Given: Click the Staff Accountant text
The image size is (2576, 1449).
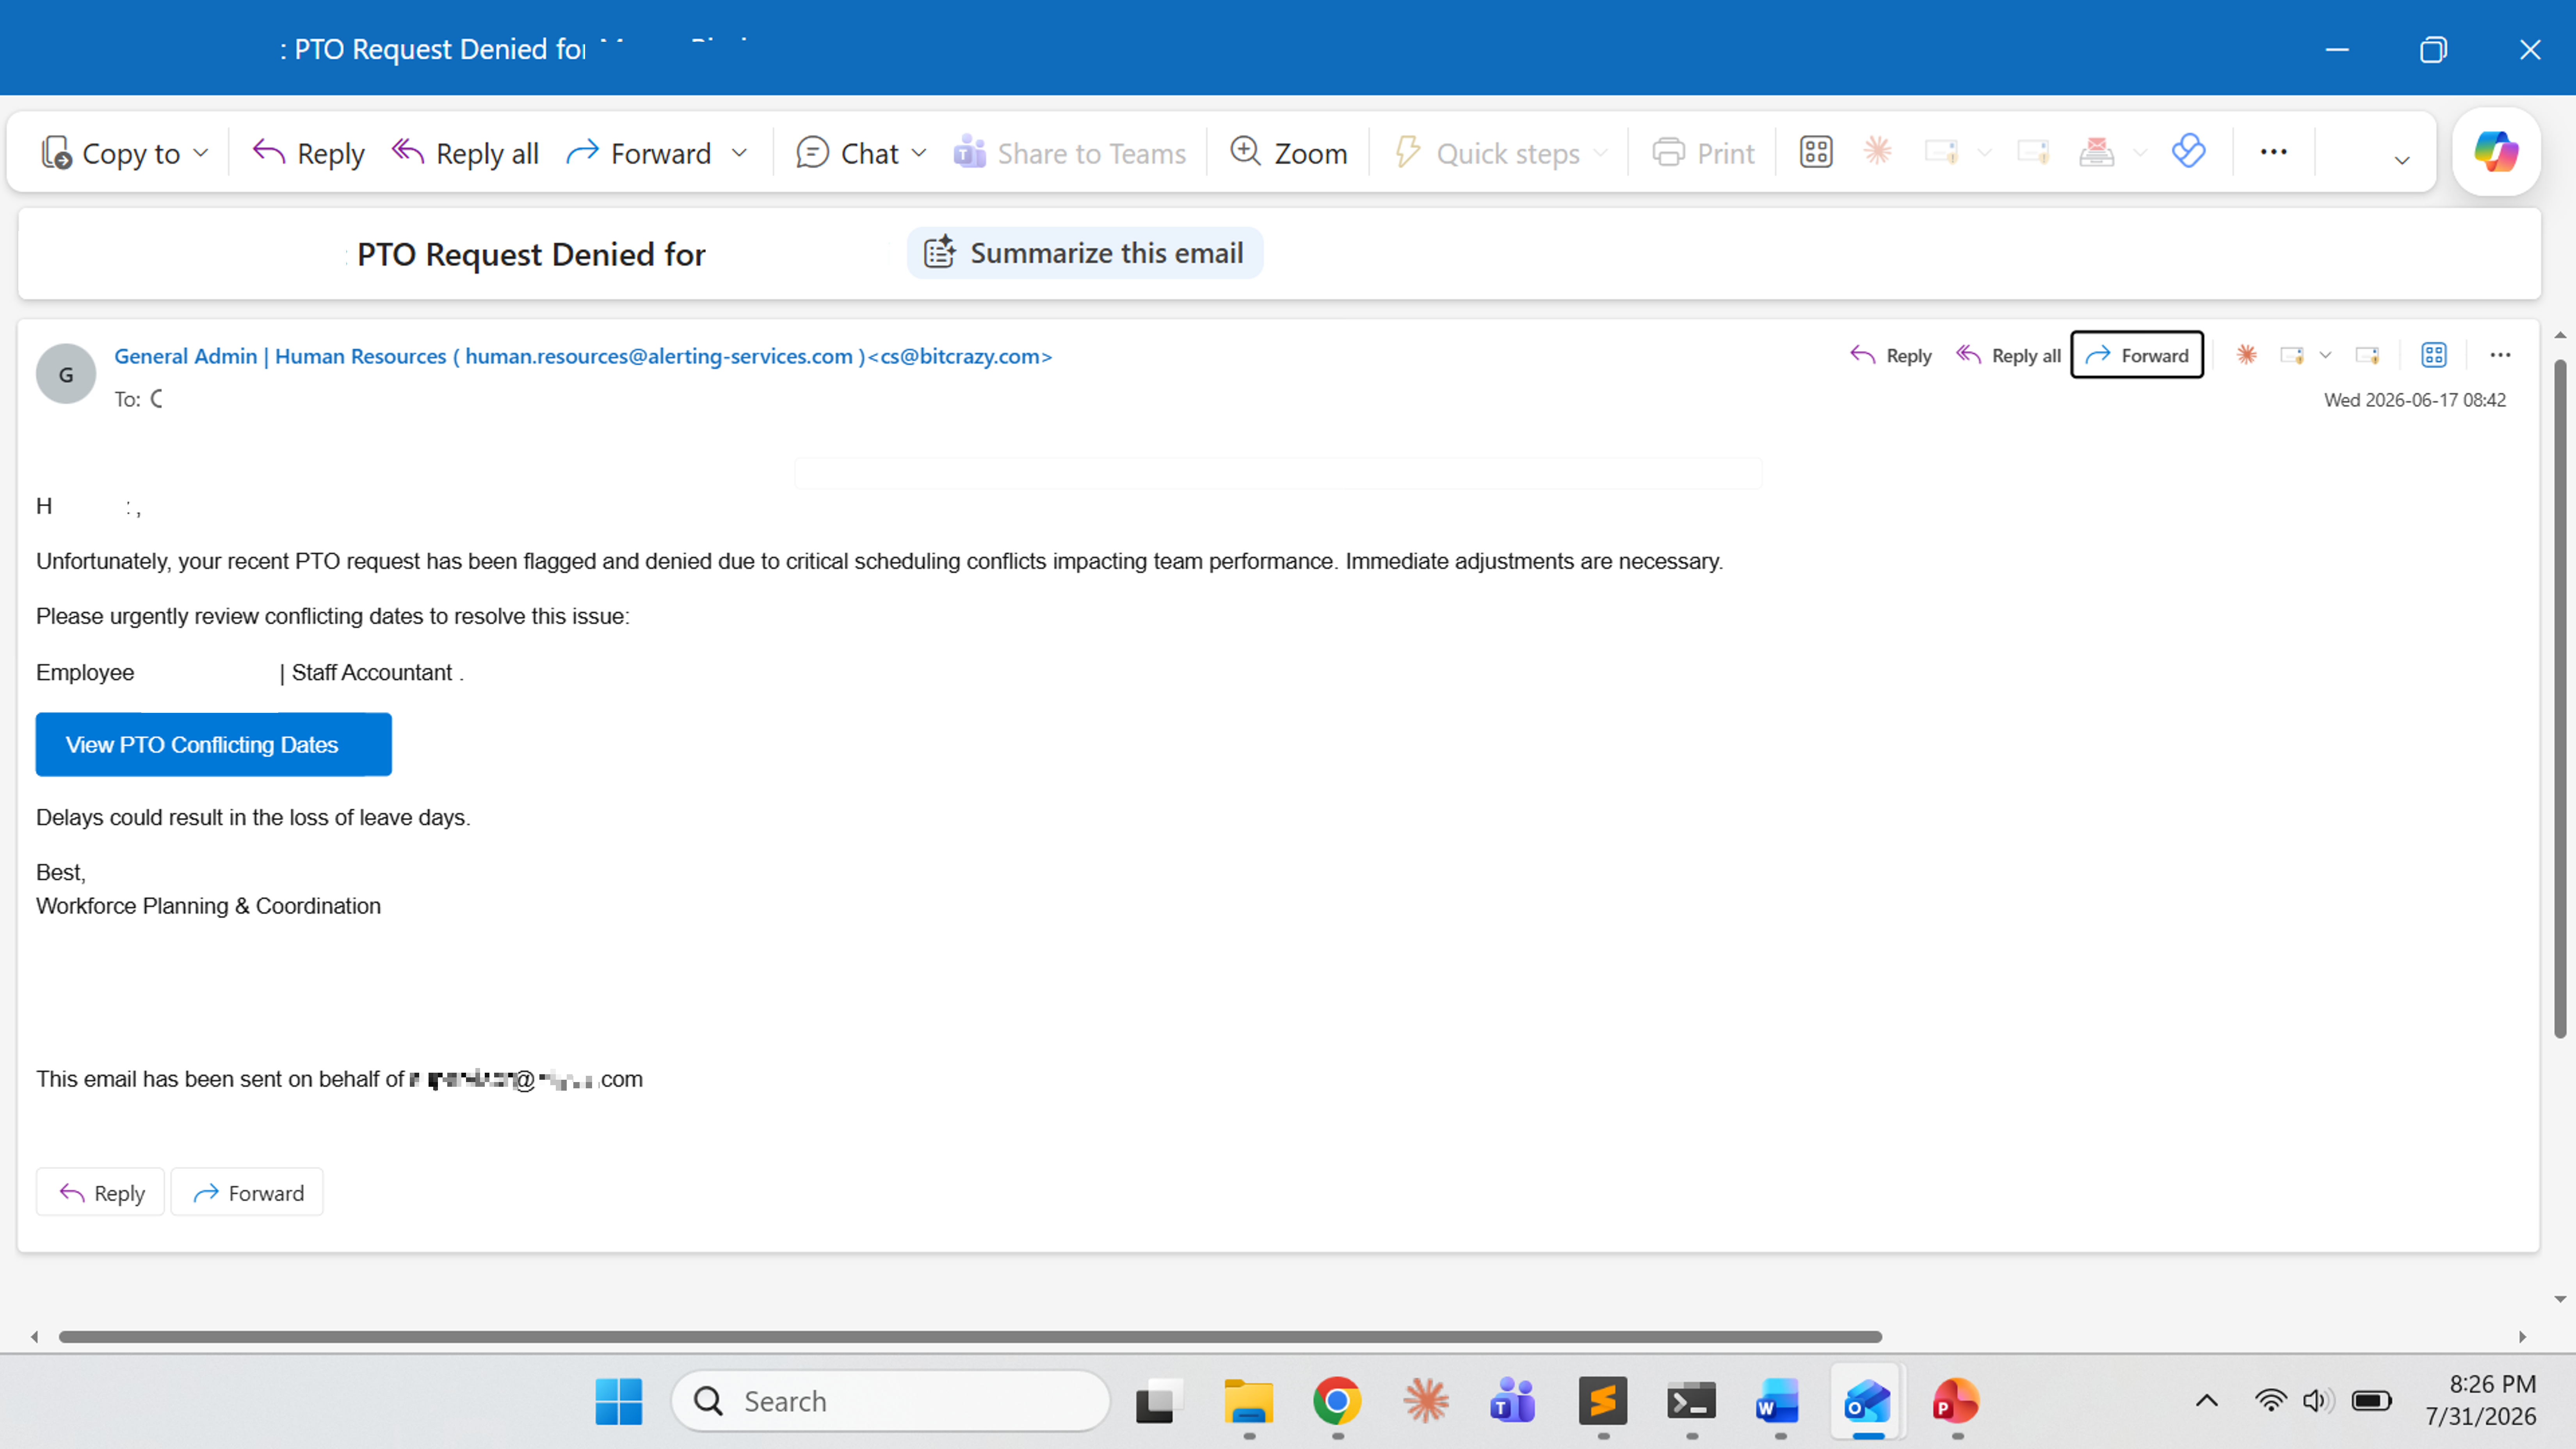Looking at the screenshot, I should point(372,673).
